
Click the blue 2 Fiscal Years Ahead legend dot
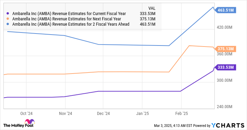pos(8,24)
